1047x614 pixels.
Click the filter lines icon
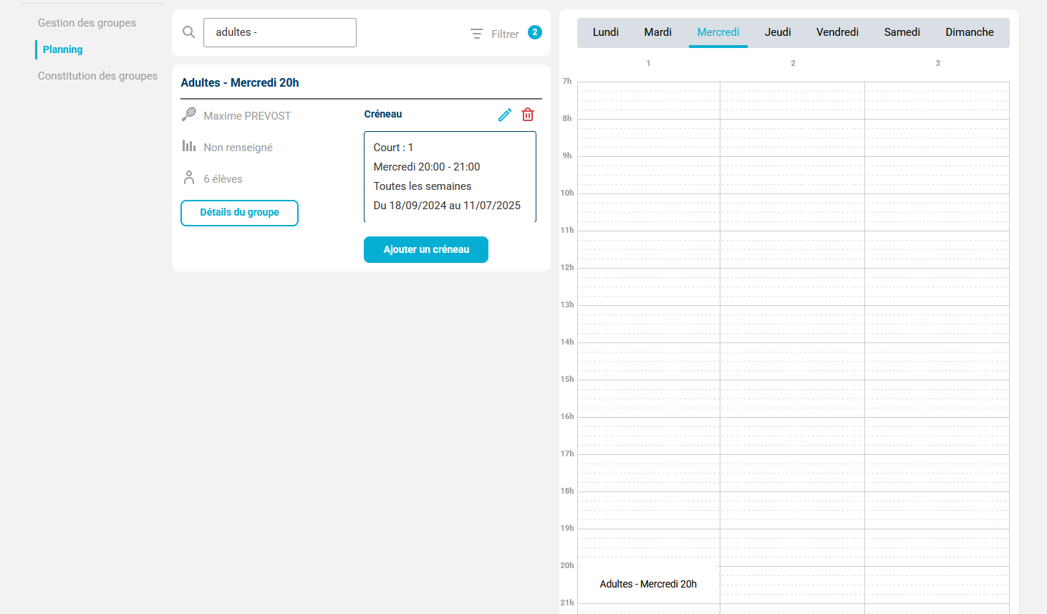(477, 34)
